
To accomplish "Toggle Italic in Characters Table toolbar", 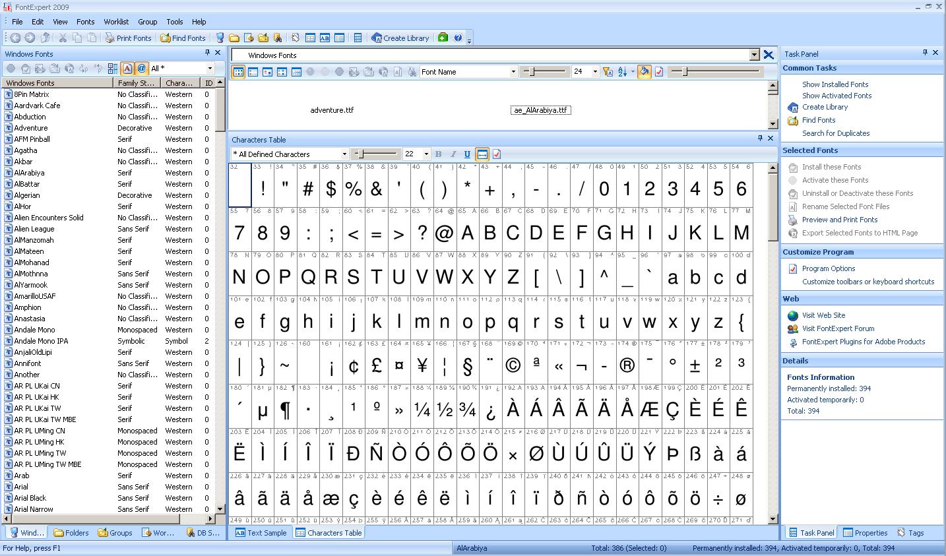I will [x=453, y=154].
